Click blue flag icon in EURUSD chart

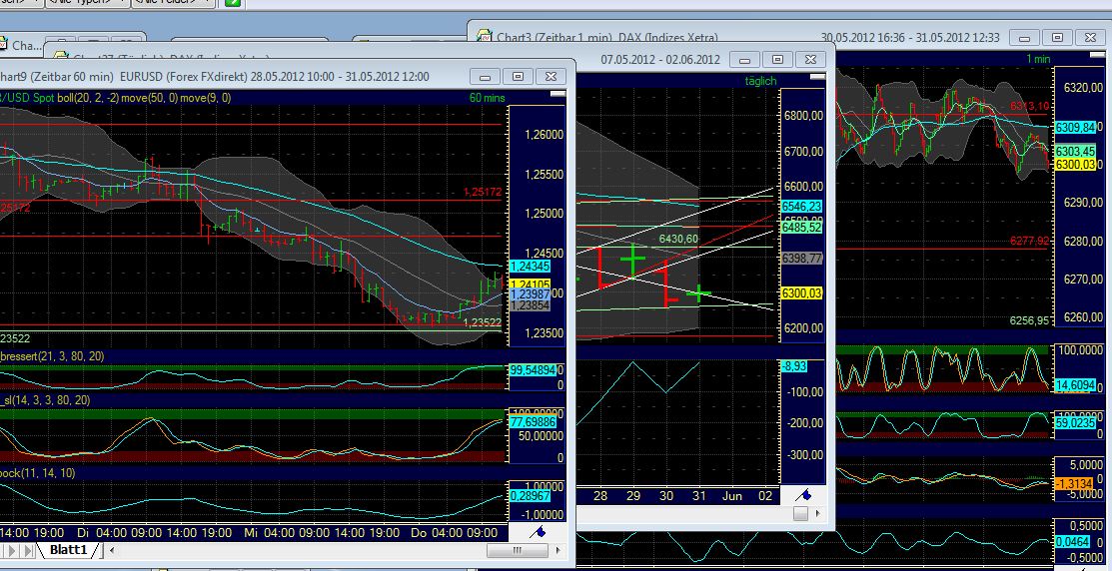538,532
